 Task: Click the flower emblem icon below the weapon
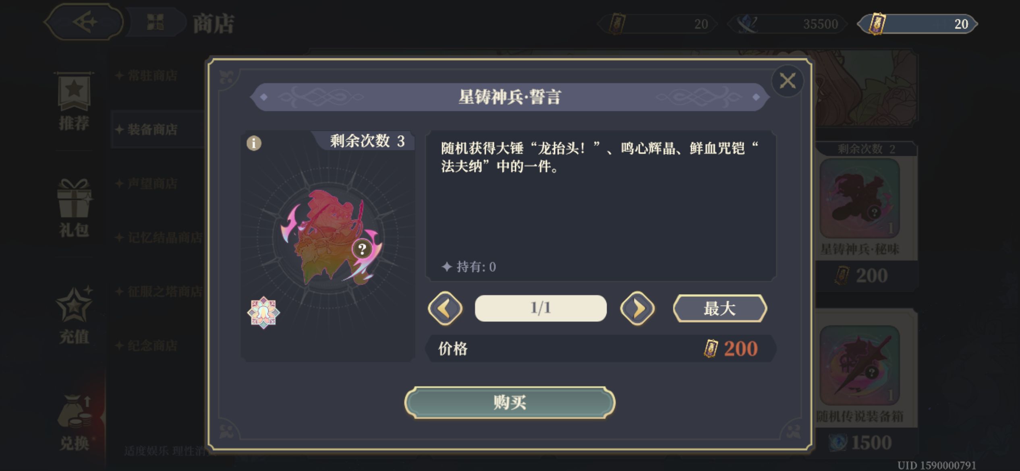click(x=263, y=312)
